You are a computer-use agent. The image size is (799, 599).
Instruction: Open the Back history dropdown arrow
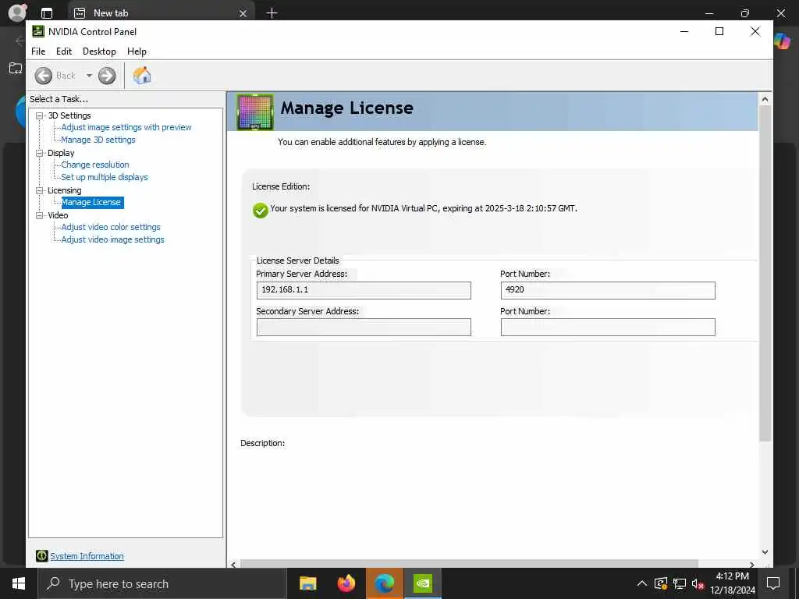(89, 76)
